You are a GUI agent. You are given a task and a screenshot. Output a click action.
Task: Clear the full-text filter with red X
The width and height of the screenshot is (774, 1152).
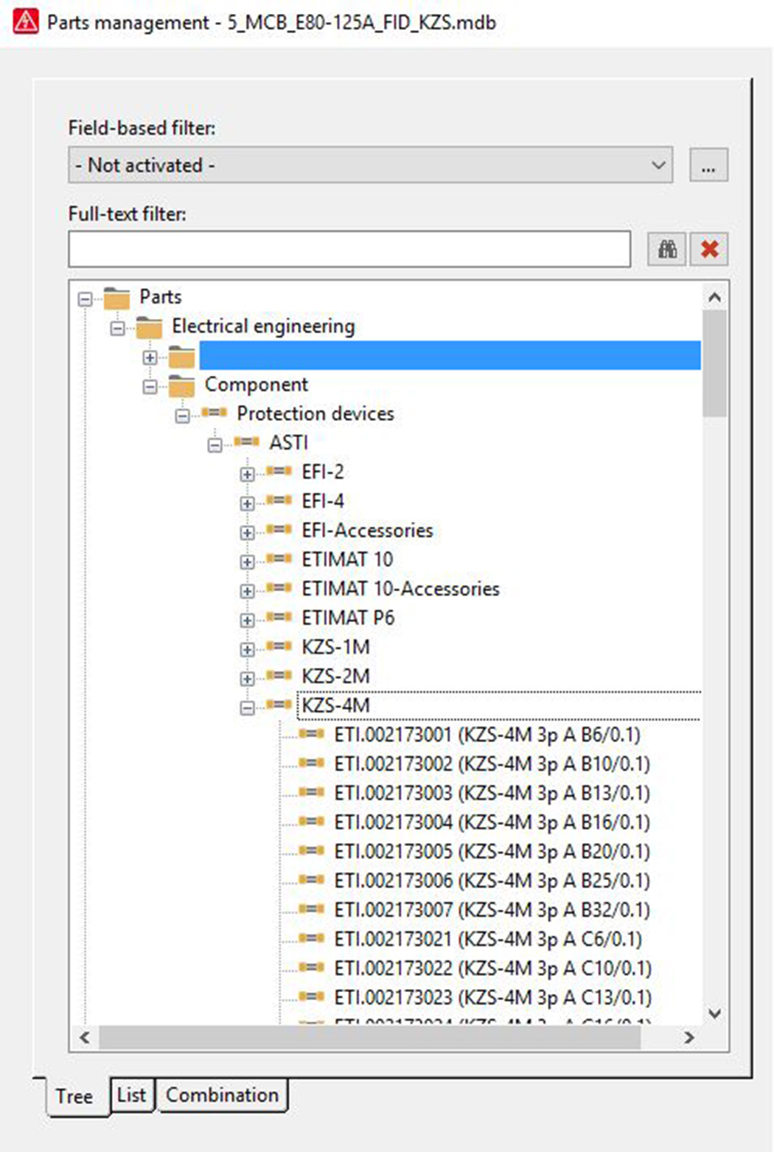(709, 249)
